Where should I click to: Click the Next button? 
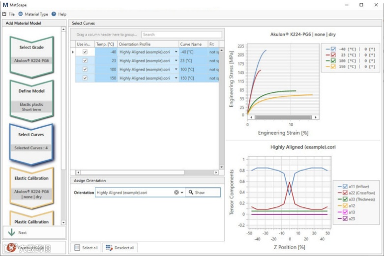34,232
